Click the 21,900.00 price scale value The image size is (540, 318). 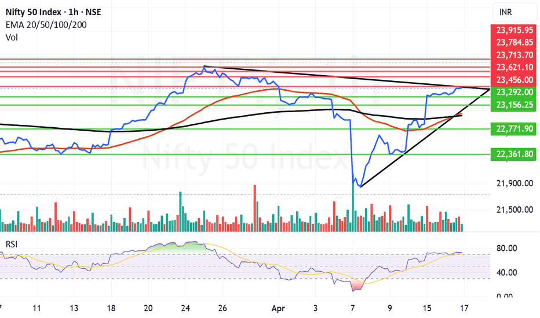[515, 184]
